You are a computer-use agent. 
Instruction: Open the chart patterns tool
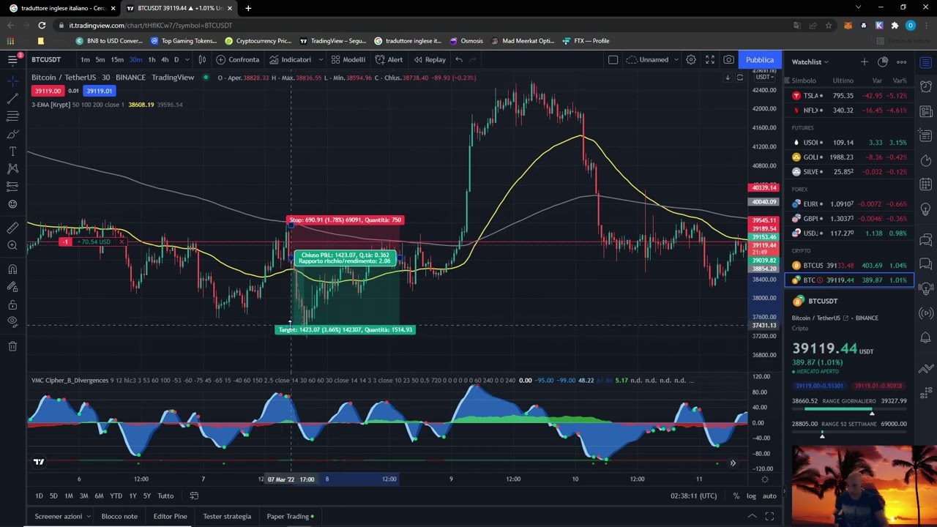[x=12, y=168]
